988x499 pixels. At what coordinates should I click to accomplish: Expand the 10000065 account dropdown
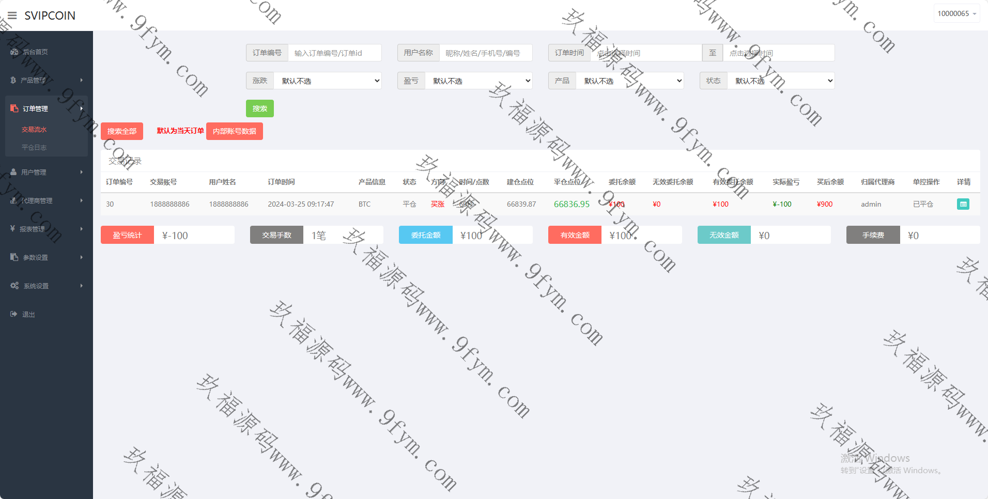956,13
